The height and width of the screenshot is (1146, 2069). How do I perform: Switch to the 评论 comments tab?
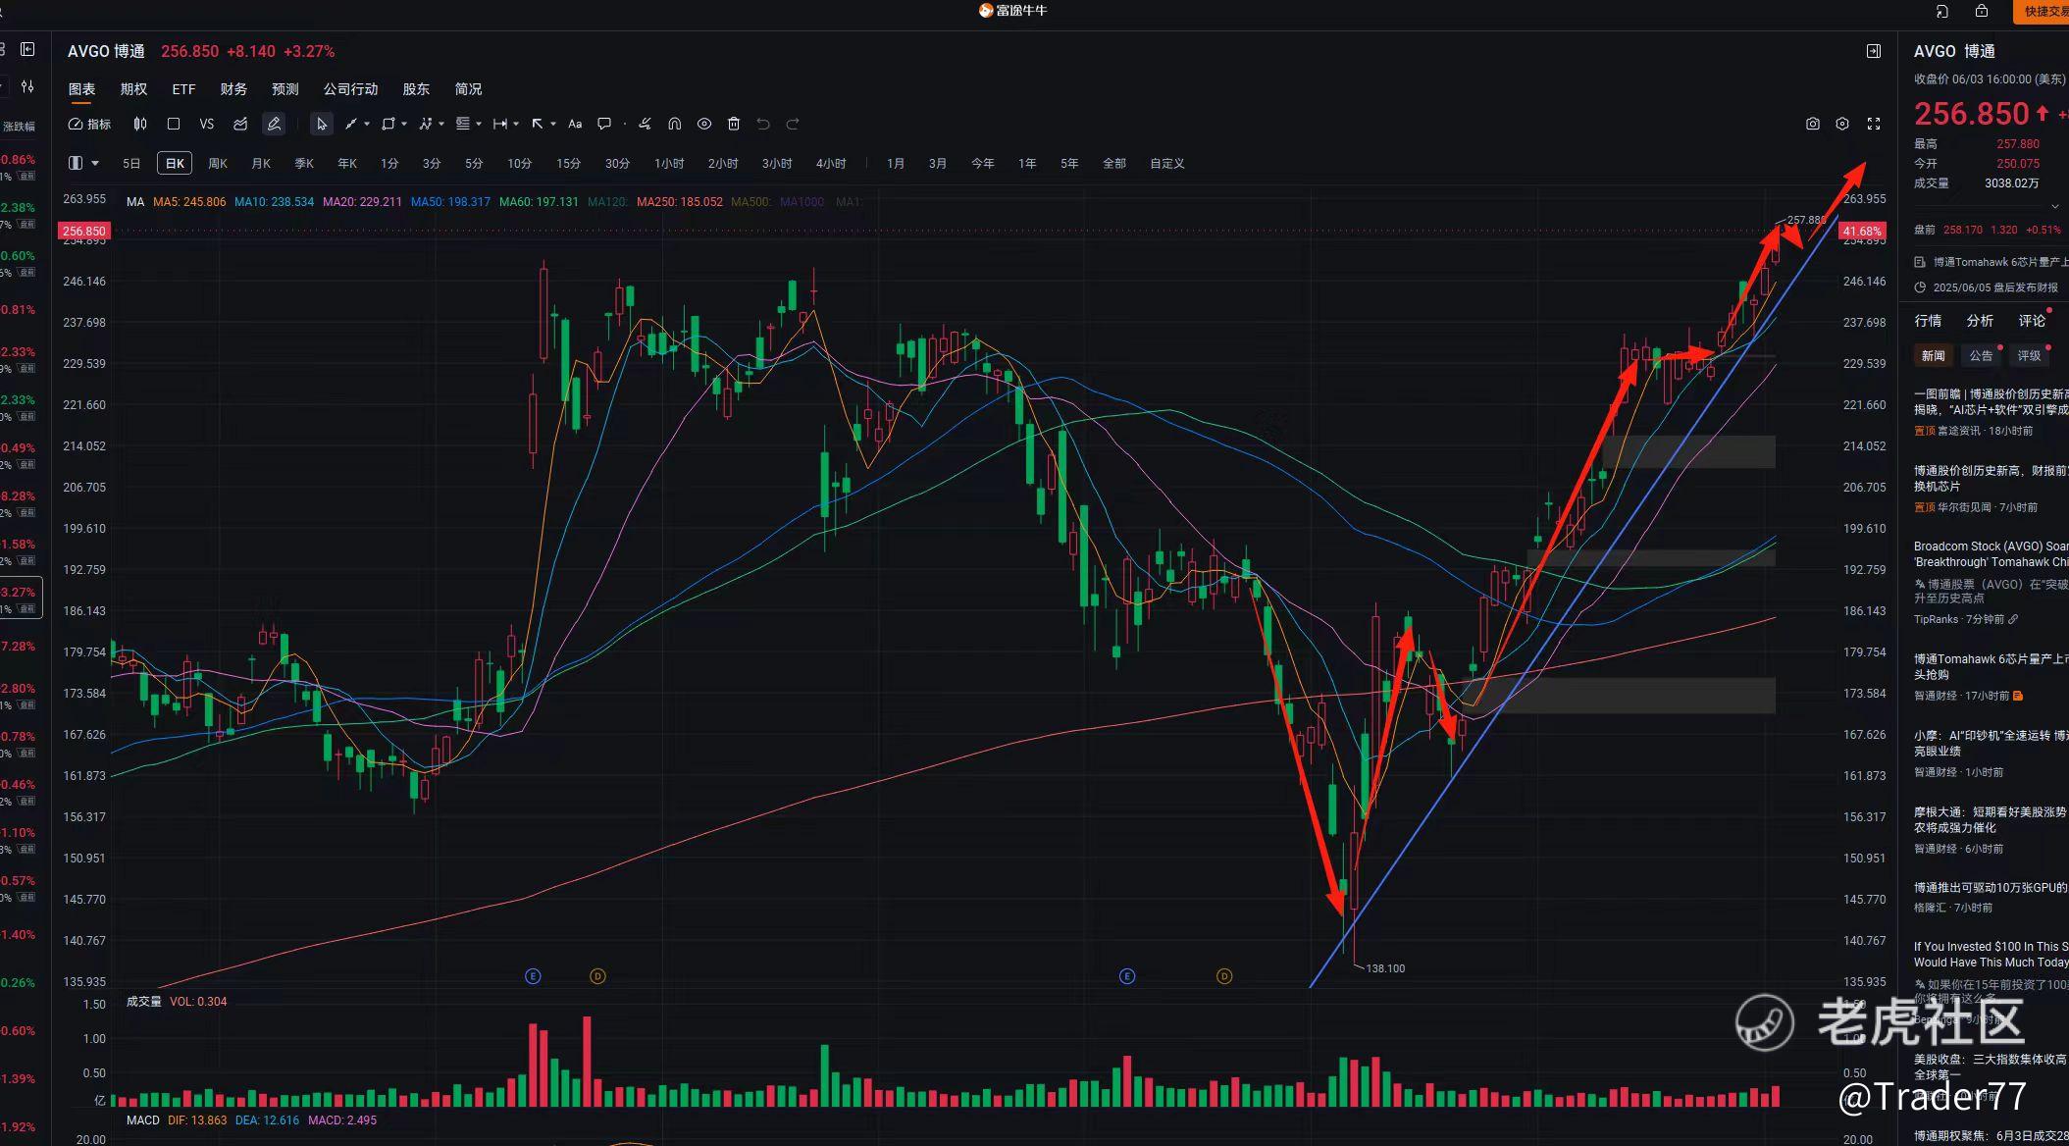coord(2032,321)
